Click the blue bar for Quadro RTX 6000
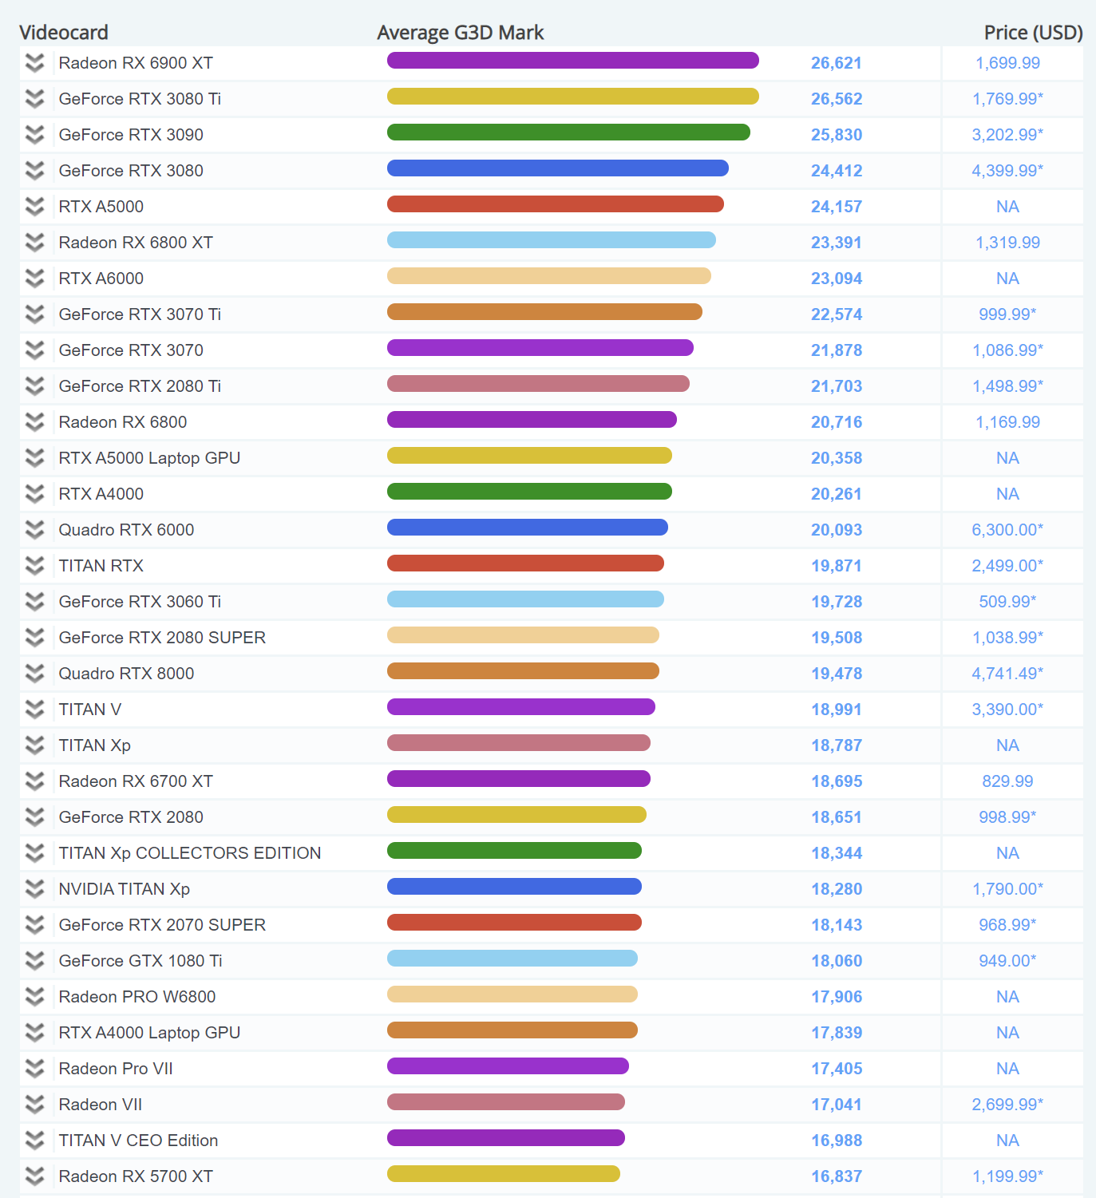 pos(527,528)
